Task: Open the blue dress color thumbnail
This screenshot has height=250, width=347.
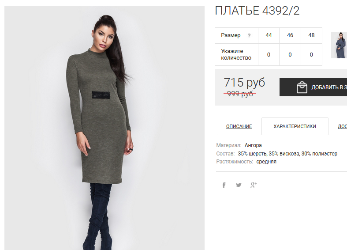Action: (339, 45)
